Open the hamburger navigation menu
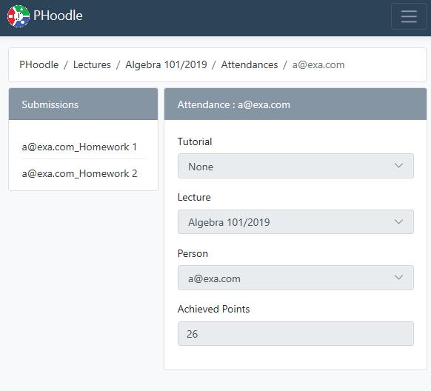Image resolution: width=431 pixels, height=391 pixels. [x=409, y=16]
